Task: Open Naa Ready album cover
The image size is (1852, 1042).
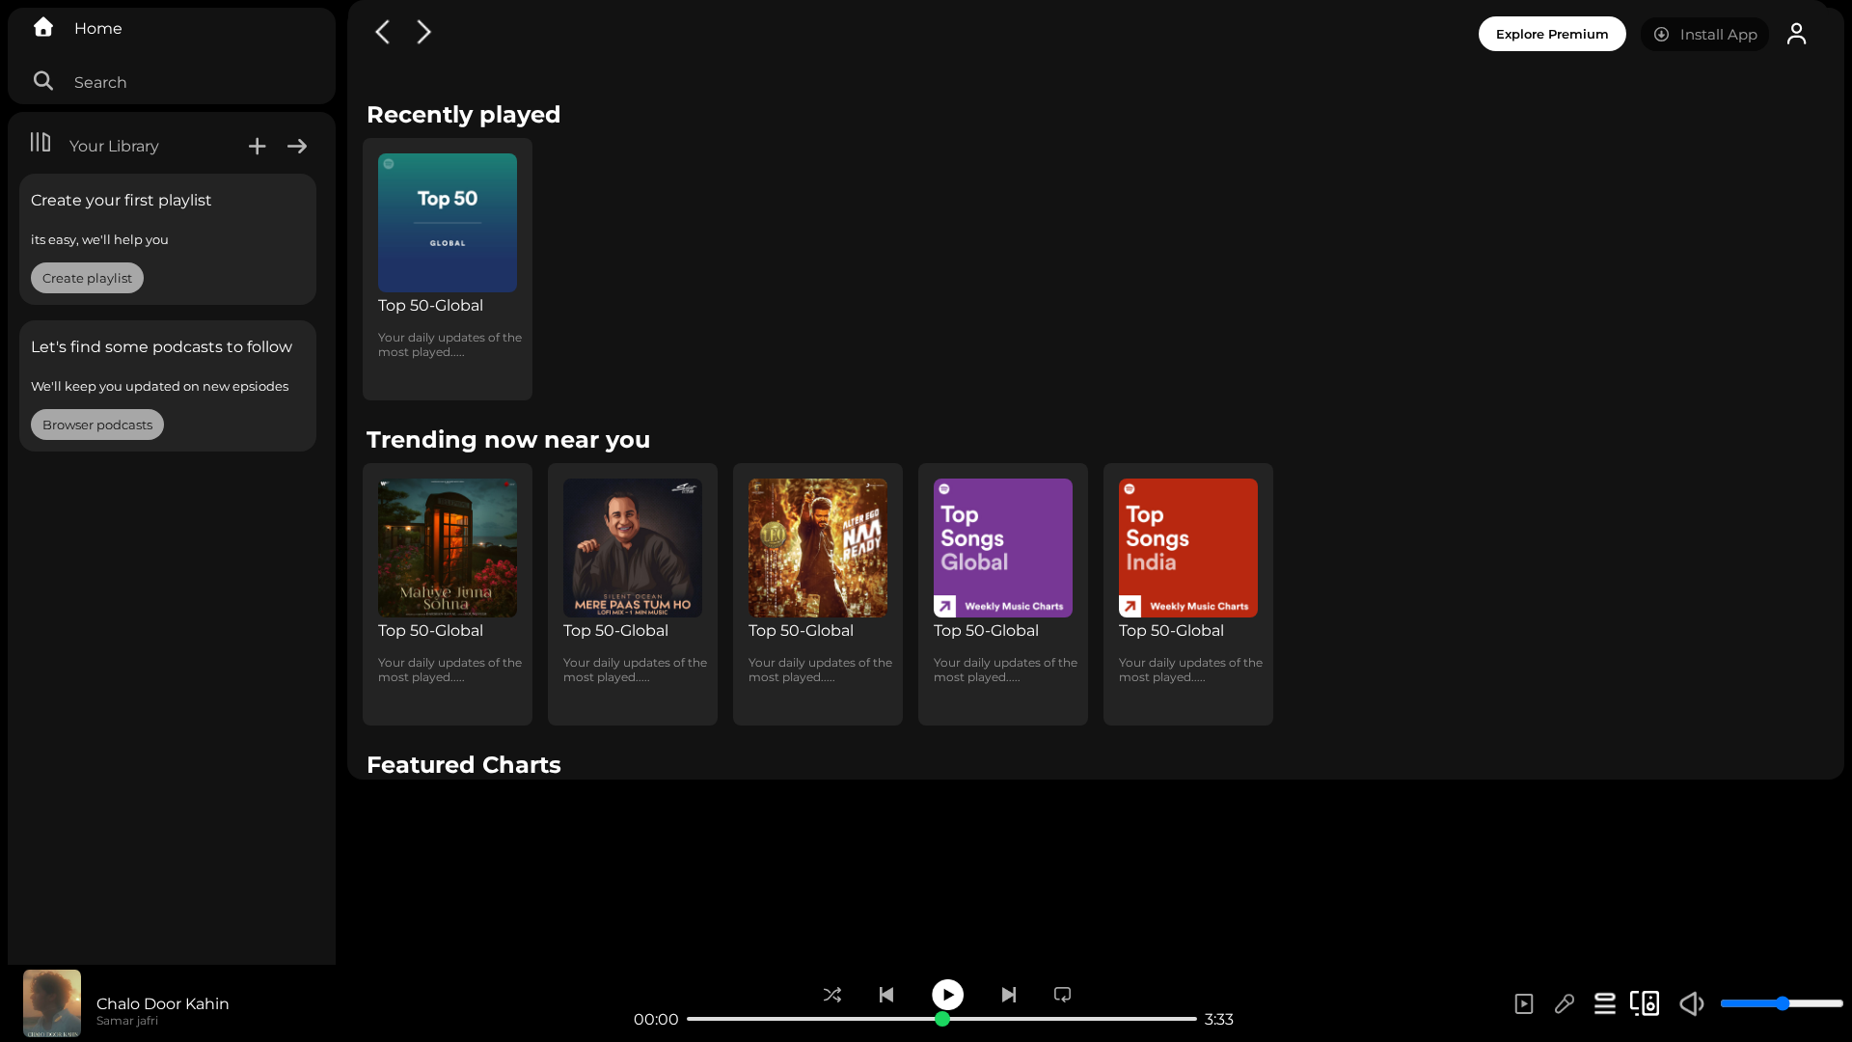Action: pos(818,548)
